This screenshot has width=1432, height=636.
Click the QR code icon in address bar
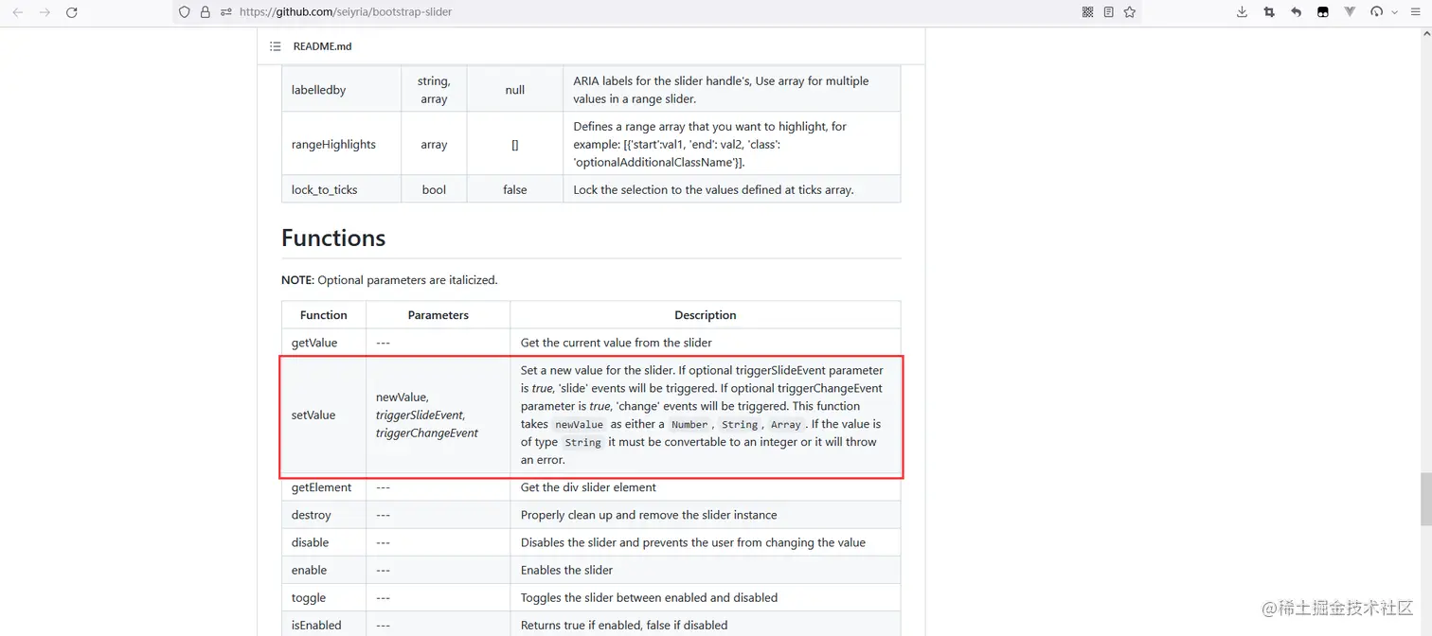tap(1087, 12)
